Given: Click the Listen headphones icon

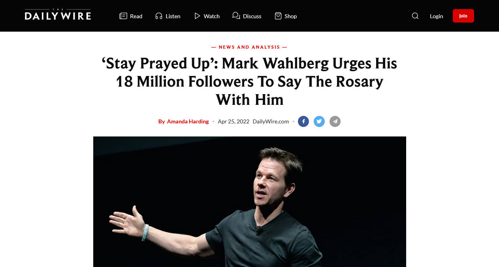Looking at the screenshot, I should click(x=159, y=16).
